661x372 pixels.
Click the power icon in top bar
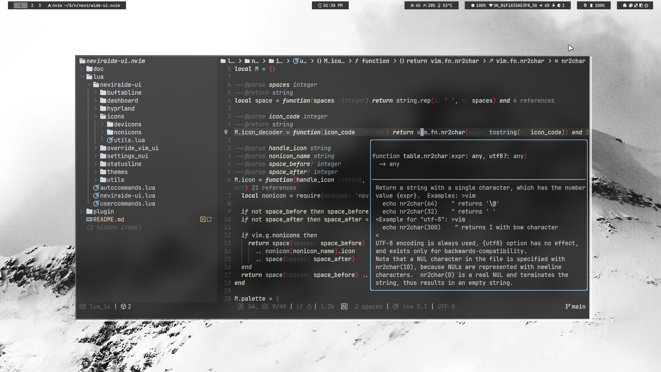pos(646,5)
